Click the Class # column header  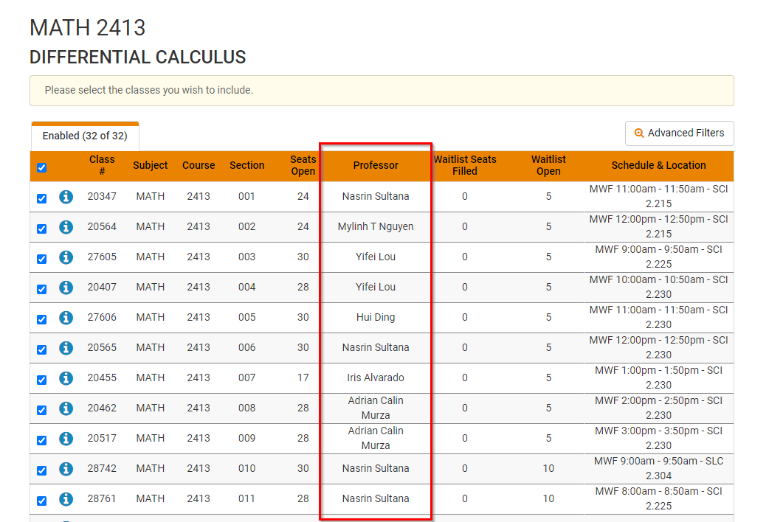[x=102, y=165]
